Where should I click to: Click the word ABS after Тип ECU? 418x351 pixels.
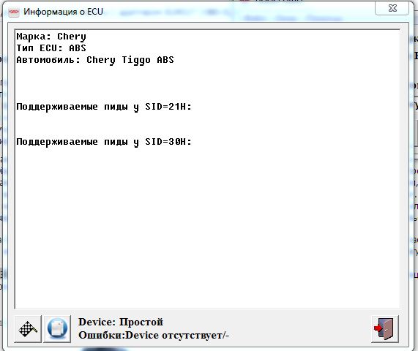coord(78,48)
